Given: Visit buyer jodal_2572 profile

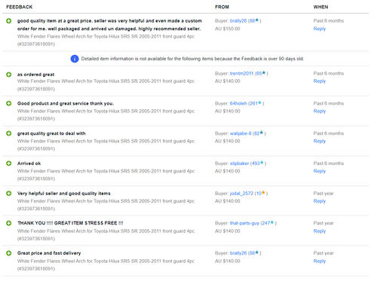Looking at the screenshot, I should (241, 194).
